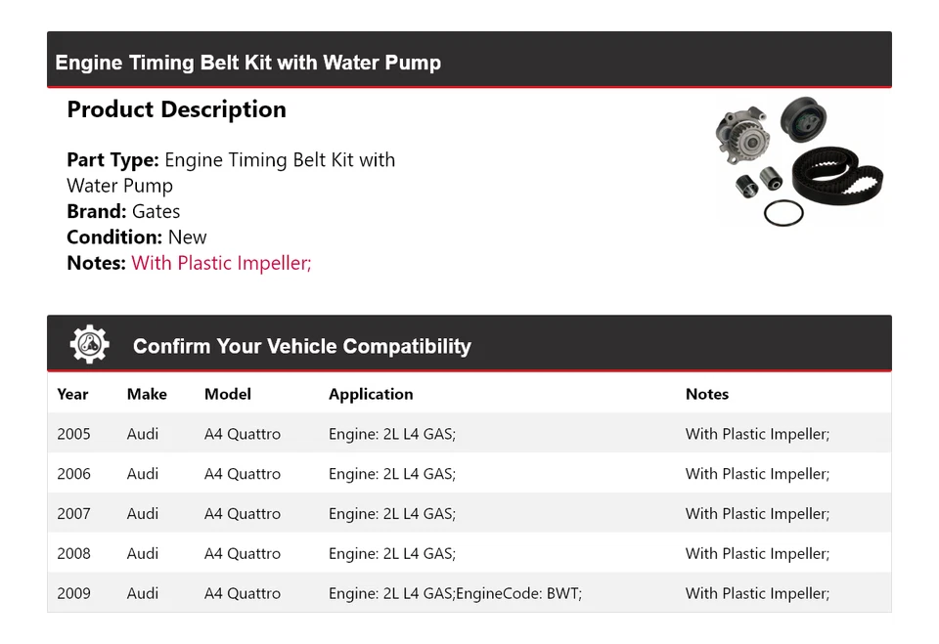Click the Notes column header in the table

click(706, 394)
